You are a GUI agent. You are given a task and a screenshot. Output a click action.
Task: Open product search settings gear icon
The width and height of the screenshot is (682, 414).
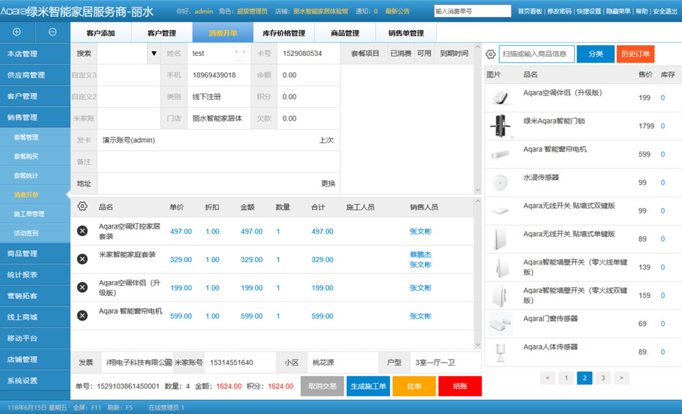click(490, 54)
